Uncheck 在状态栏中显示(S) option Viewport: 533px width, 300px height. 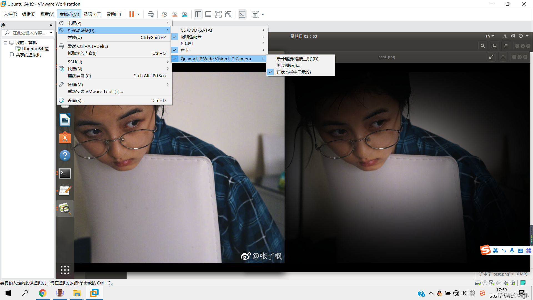[293, 72]
